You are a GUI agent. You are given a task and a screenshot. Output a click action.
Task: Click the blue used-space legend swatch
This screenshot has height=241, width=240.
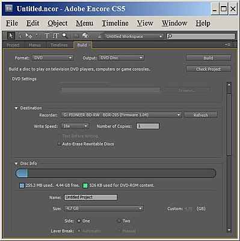(22, 186)
